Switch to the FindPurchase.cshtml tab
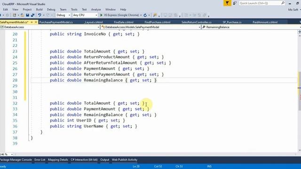This screenshot has width=301, height=169. coord(158,22)
